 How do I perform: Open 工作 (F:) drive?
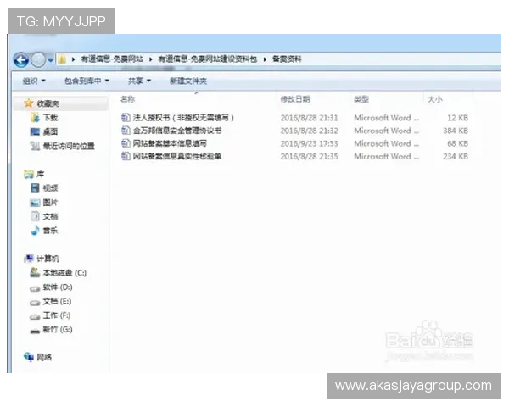[57, 315]
